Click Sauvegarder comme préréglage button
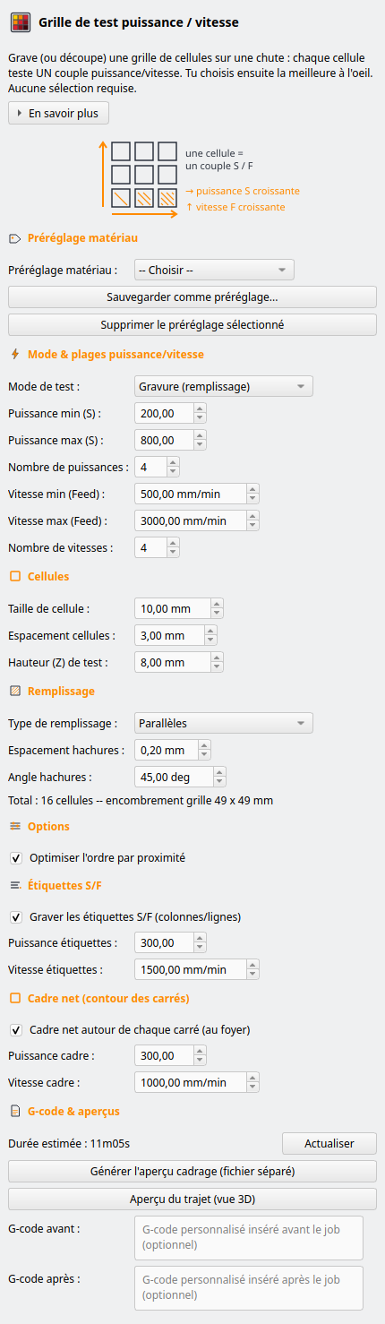Image resolution: width=385 pixels, height=1324 pixels. click(x=192, y=297)
